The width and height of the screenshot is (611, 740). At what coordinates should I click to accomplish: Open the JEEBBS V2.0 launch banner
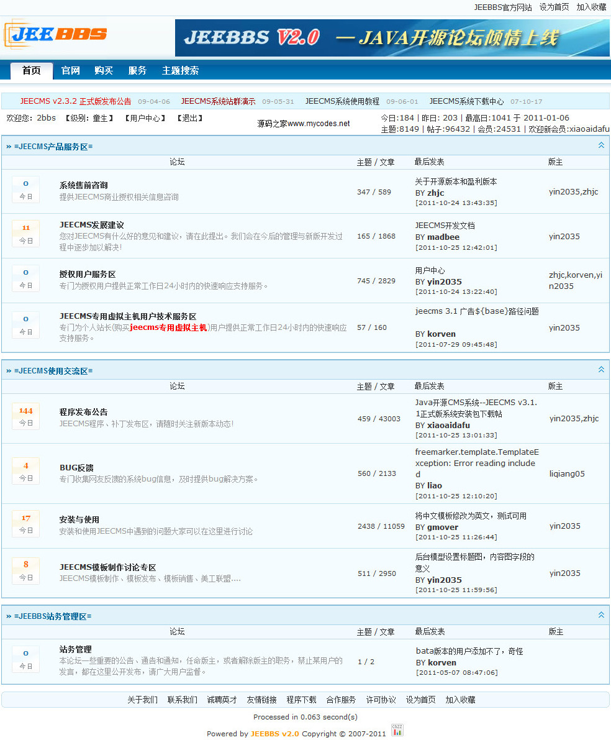point(392,38)
